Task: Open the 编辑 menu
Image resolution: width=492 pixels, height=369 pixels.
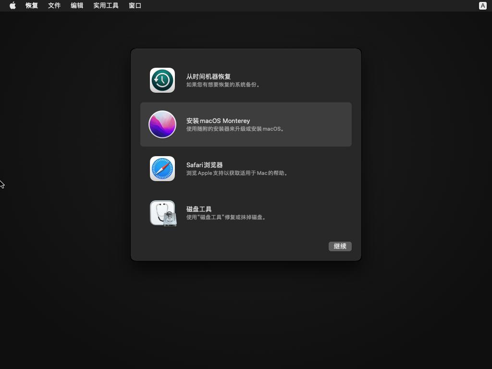Action: point(76,6)
